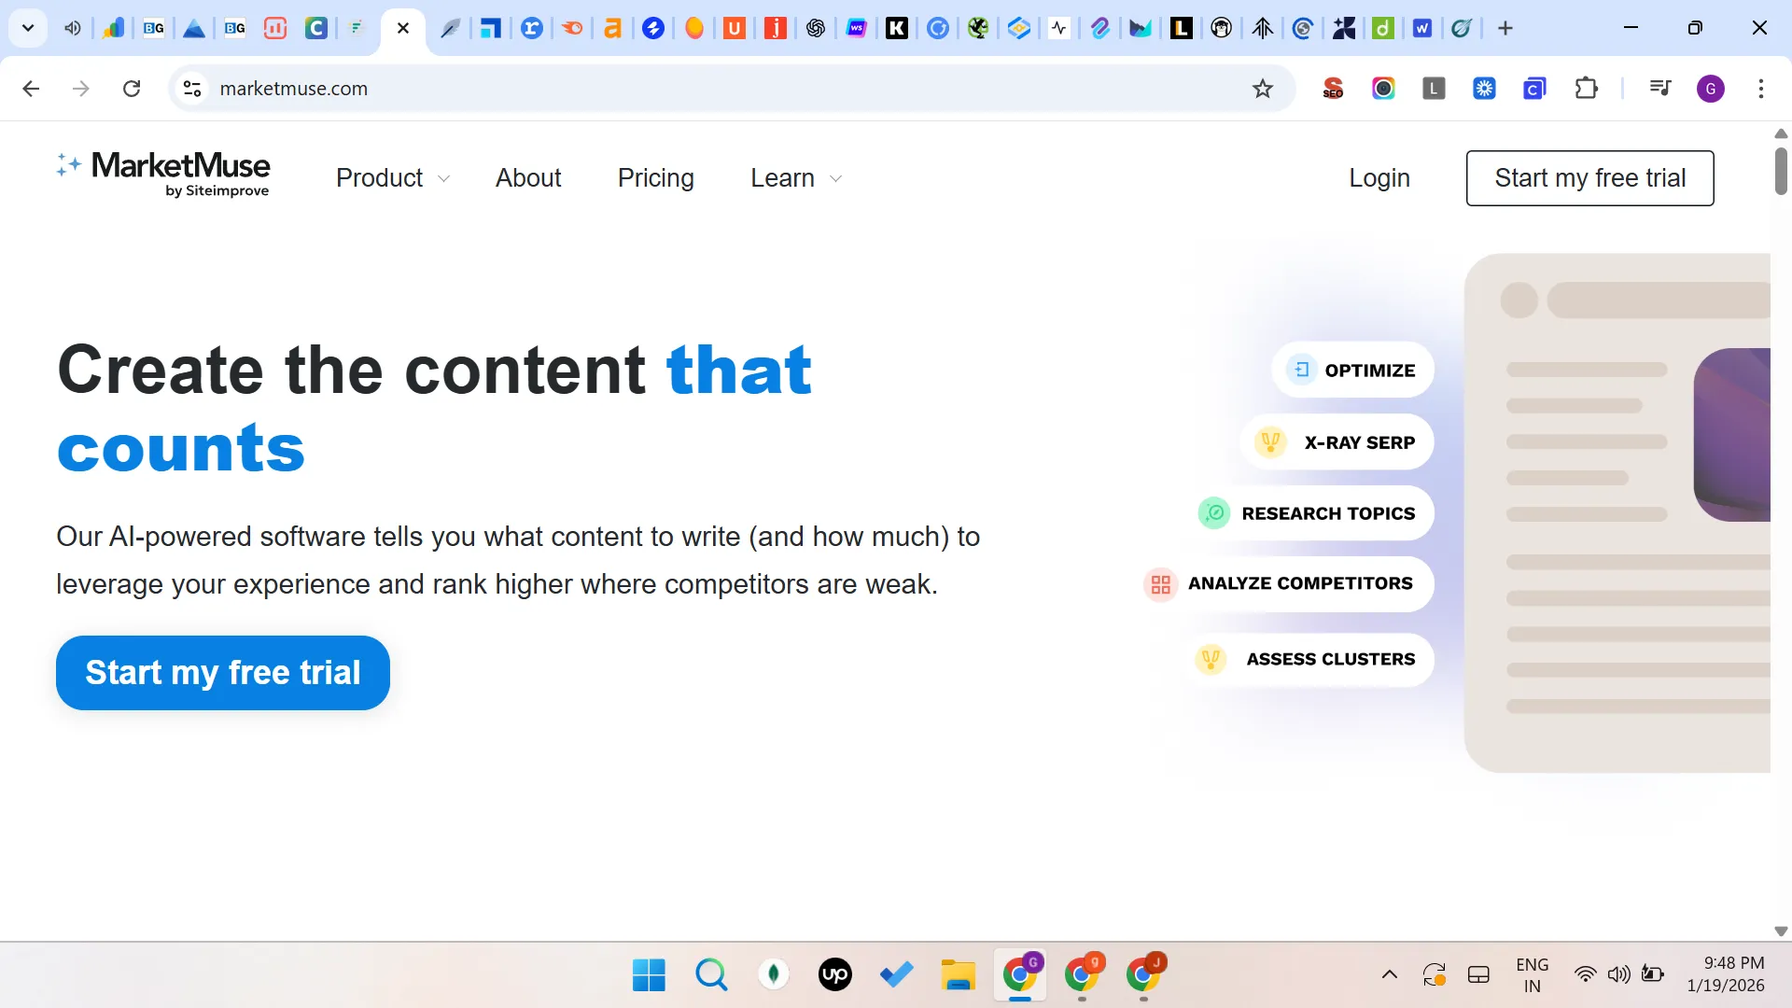Open the About page from the menu

click(528, 178)
